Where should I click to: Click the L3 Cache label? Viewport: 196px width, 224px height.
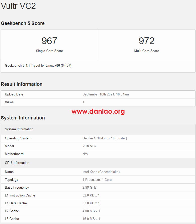(12, 219)
